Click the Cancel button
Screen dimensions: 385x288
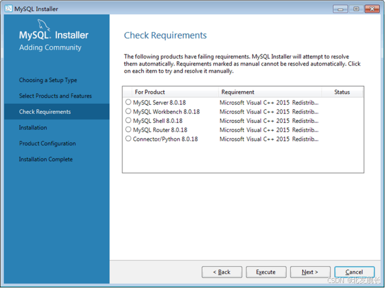[x=354, y=272]
